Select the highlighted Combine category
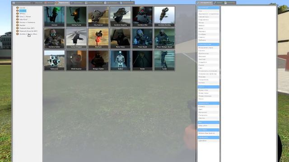 click(23, 11)
